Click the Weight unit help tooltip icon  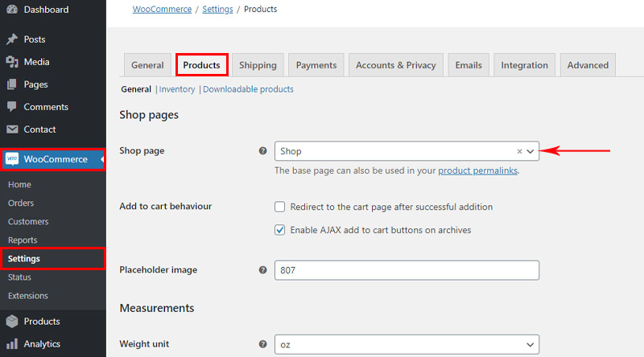[263, 344]
